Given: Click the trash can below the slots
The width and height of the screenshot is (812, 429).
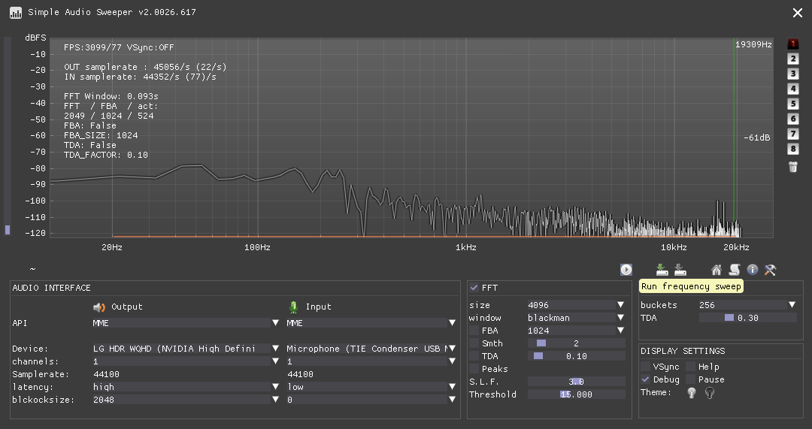Looking at the screenshot, I should point(792,166).
